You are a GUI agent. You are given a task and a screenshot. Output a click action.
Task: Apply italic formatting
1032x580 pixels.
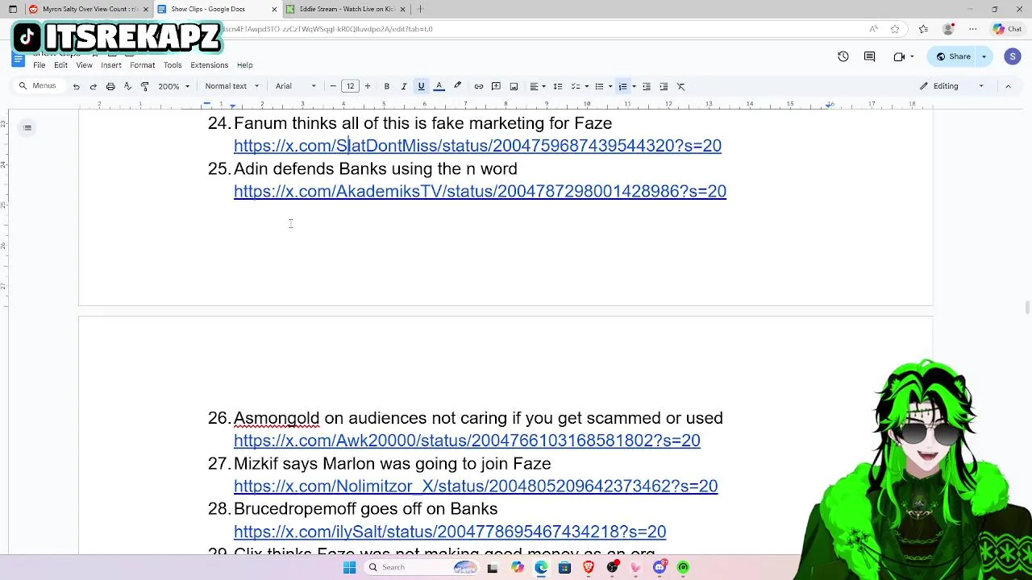(404, 86)
